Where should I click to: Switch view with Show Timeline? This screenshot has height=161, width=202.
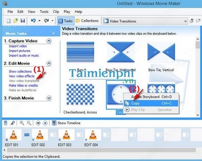66,123
